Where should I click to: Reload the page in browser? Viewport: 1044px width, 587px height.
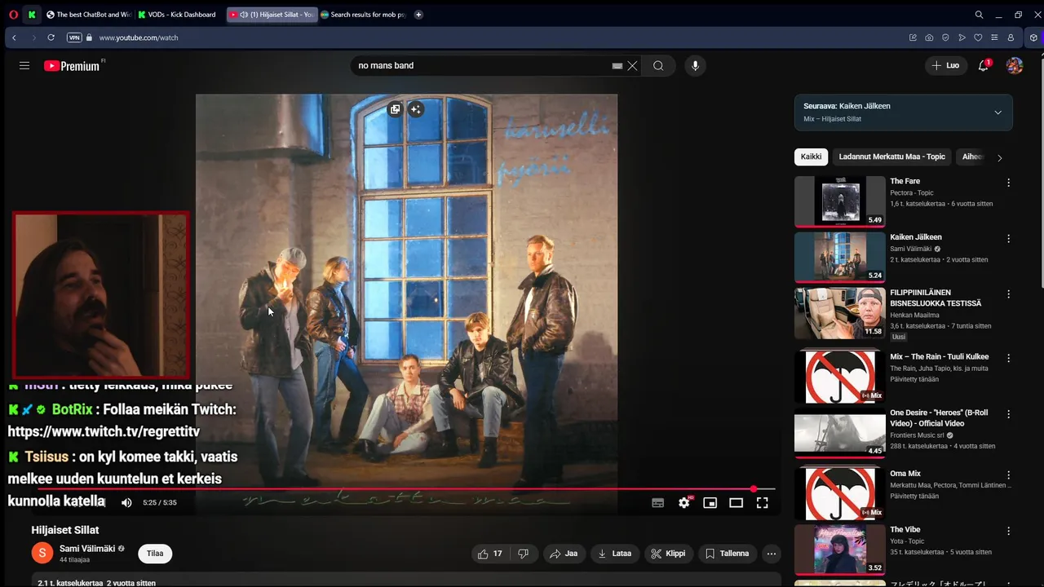(x=51, y=38)
